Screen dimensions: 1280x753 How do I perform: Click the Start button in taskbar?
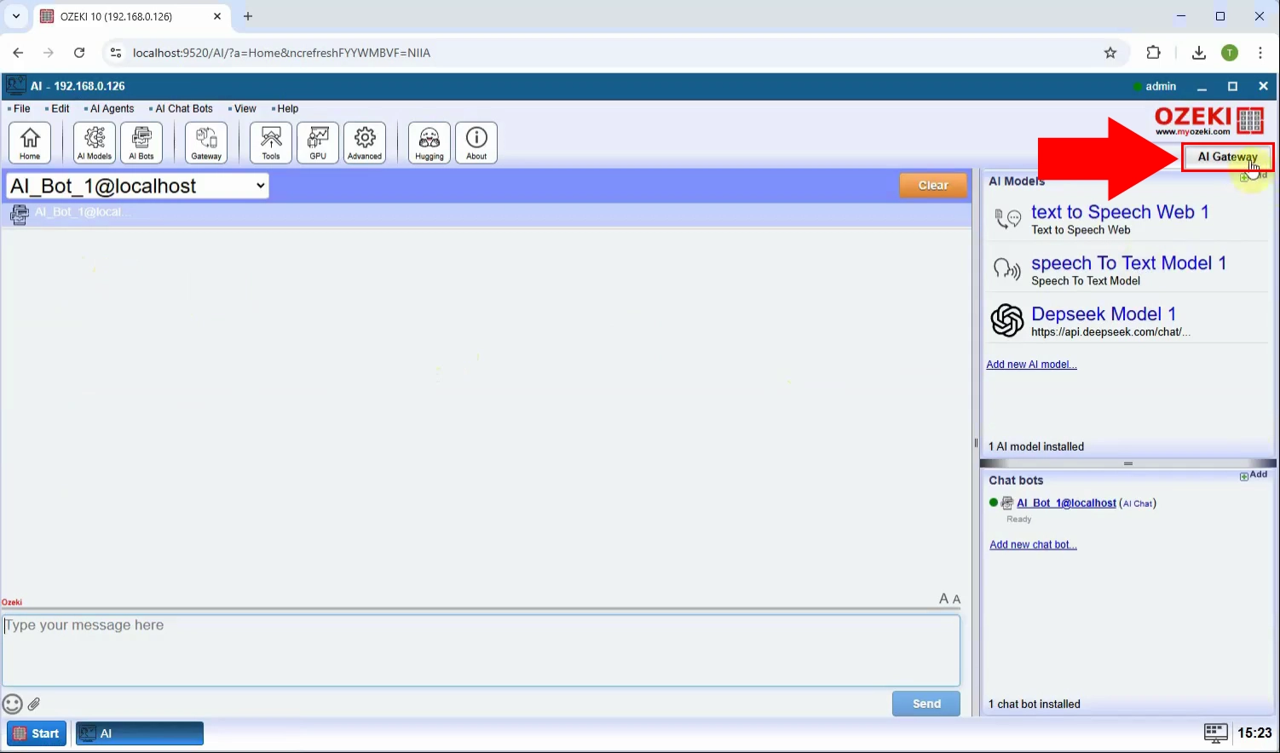(37, 733)
